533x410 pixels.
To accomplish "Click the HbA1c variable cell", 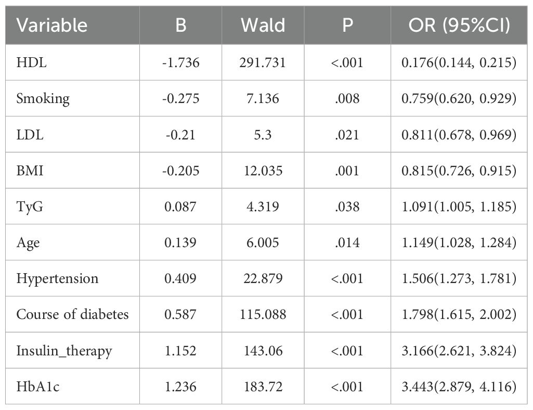I will 35,387.
